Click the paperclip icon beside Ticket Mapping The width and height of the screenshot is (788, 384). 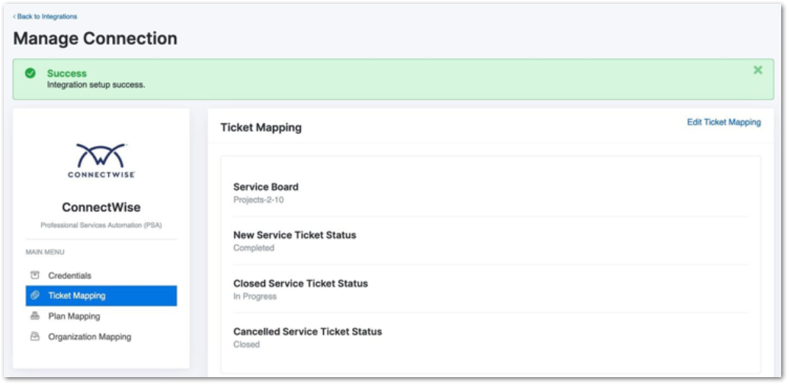click(35, 296)
